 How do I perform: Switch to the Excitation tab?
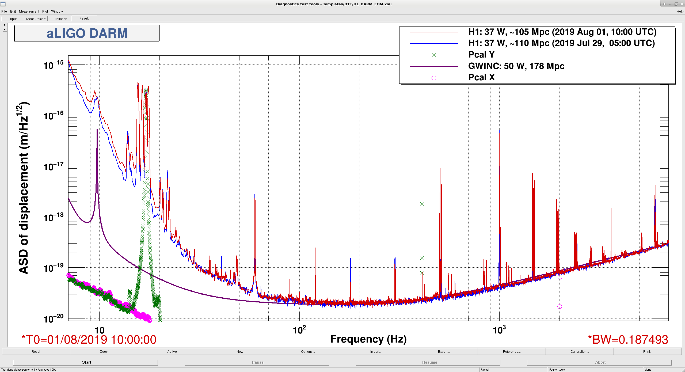tap(60, 19)
